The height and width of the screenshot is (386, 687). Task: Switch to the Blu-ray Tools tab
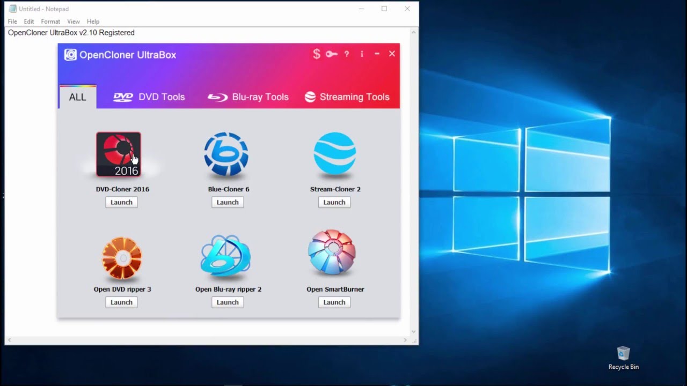click(x=249, y=97)
